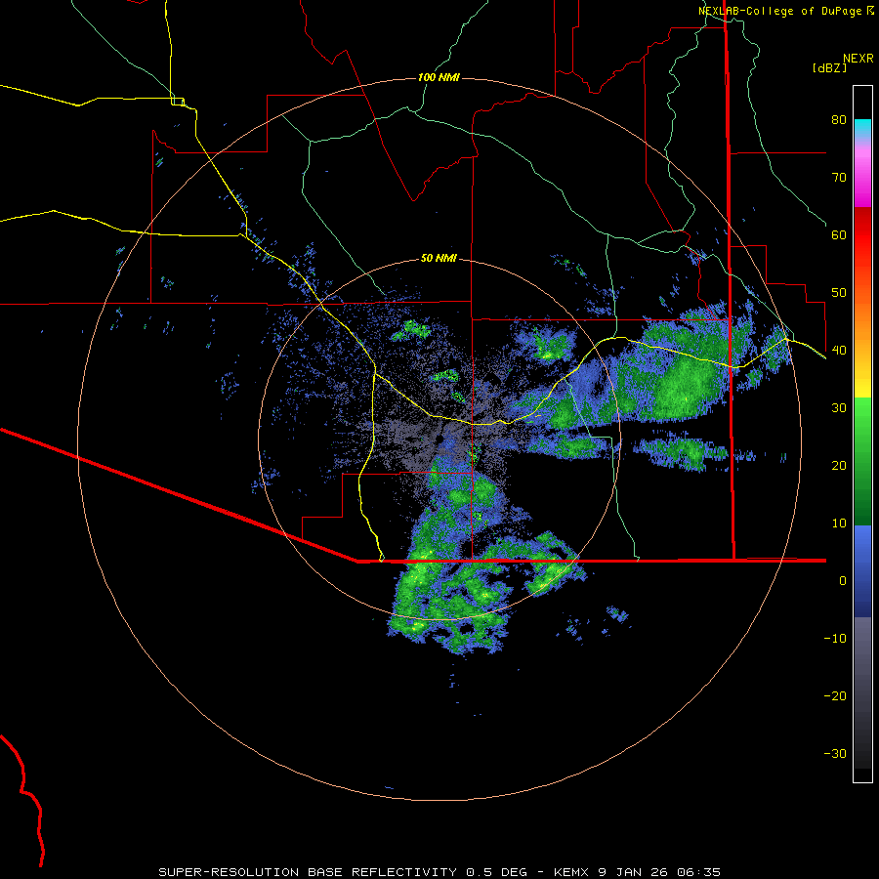
Task: Click the 50 dBZ scale value
Action: 839,293
